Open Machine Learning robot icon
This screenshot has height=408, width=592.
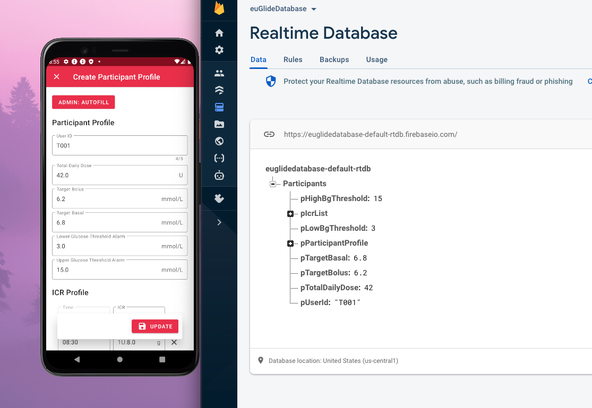(219, 176)
